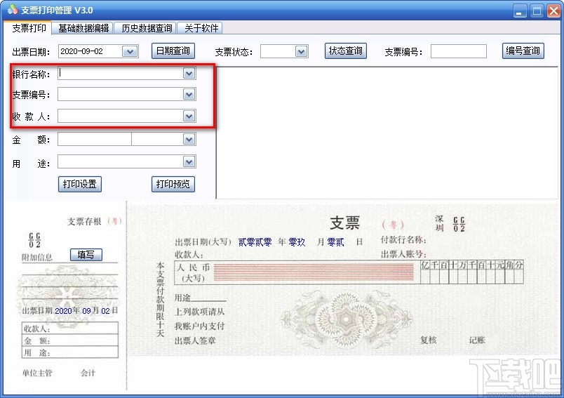Click the stub date 2020年09月02日
The image size is (564, 398).
click(x=86, y=310)
